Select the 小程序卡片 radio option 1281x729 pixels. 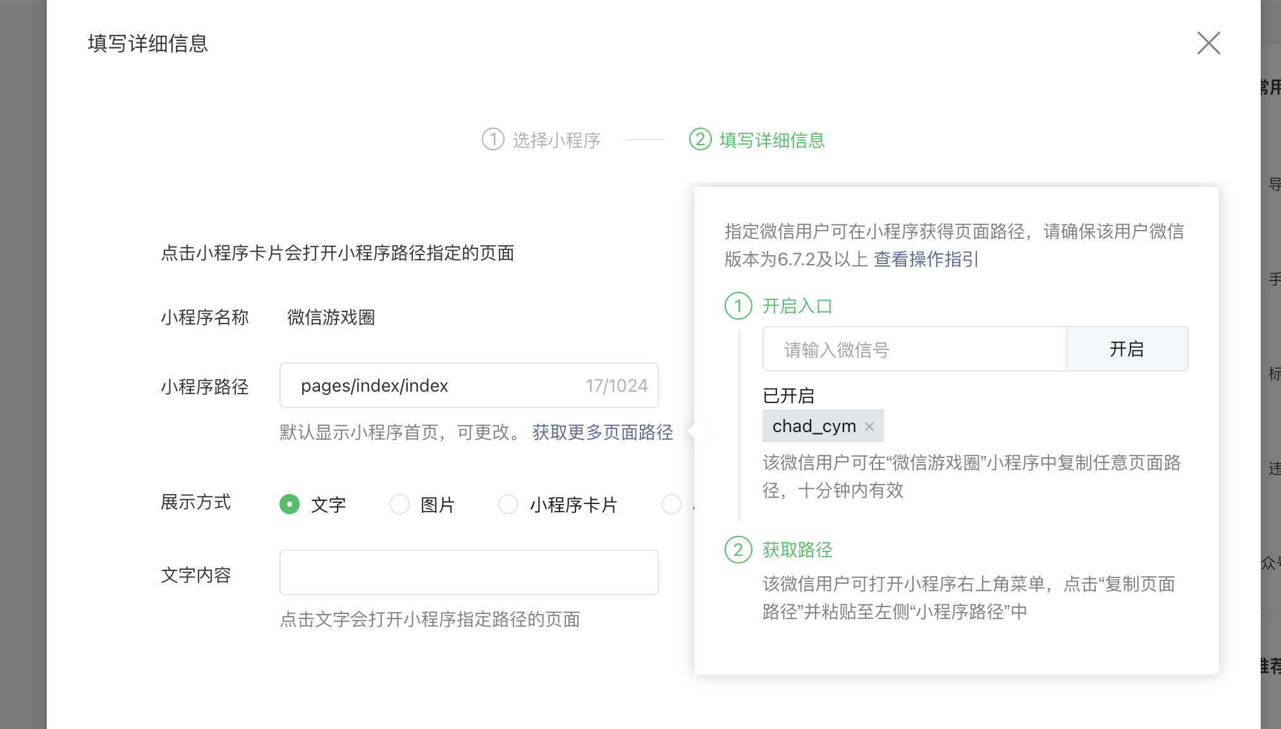tap(508, 504)
